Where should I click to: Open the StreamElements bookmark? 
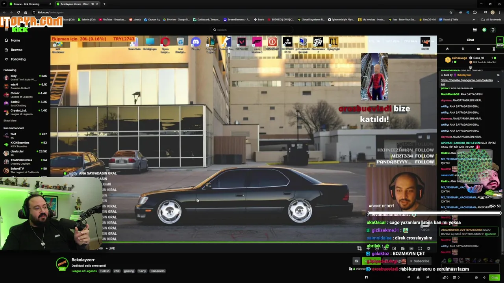click(x=237, y=20)
